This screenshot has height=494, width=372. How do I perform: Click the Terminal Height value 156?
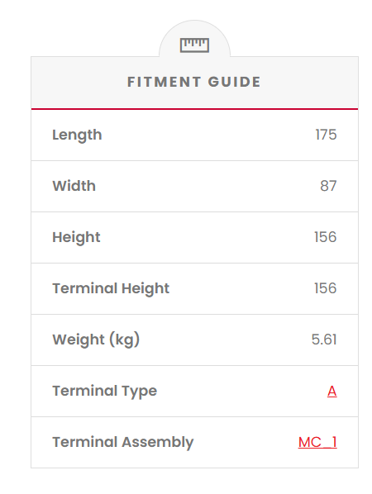[x=326, y=288]
